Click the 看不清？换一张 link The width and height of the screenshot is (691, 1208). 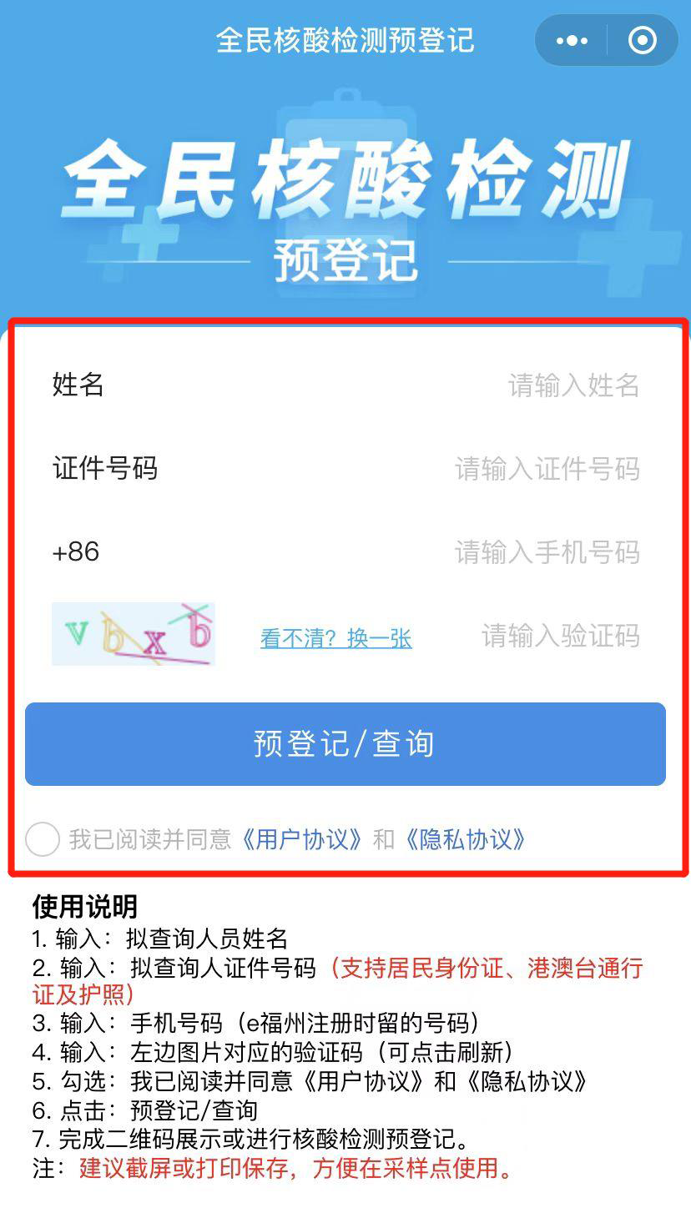[336, 638]
